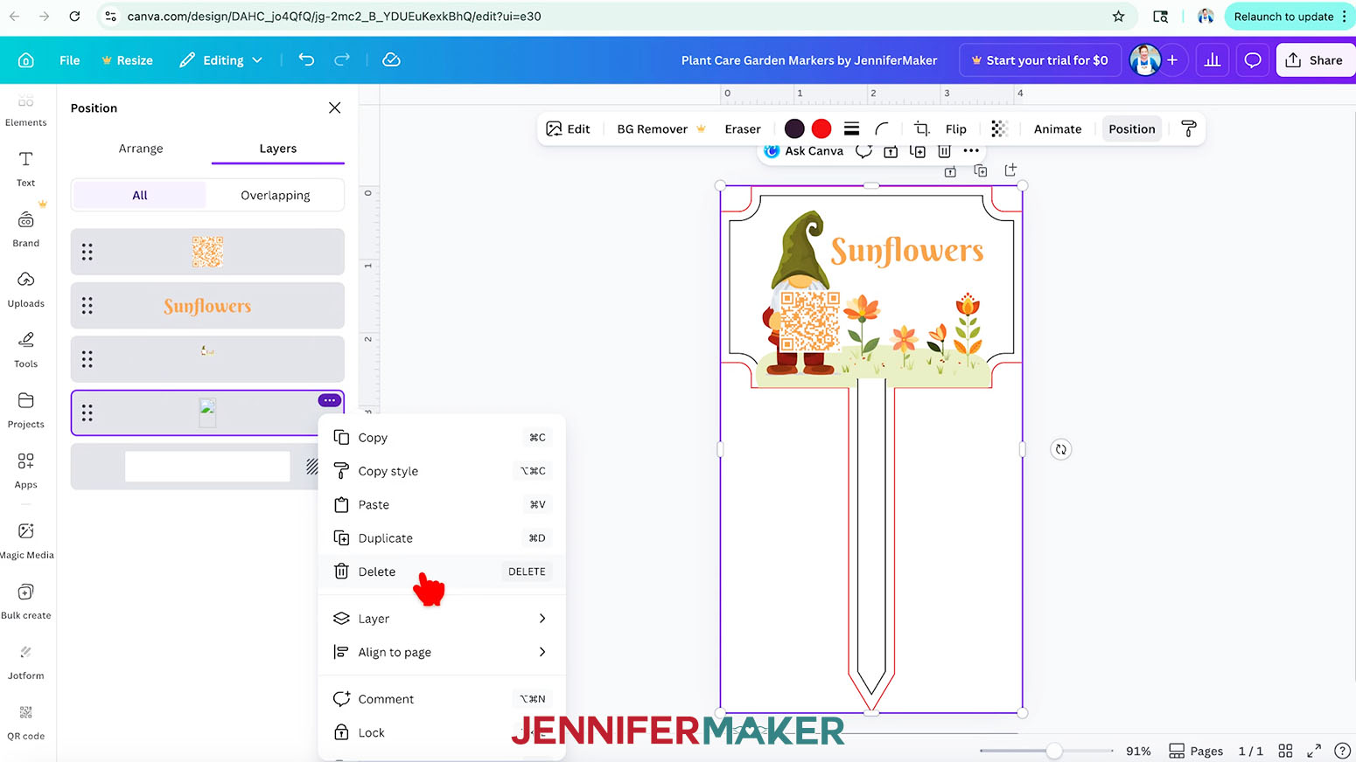Open the Text sidebar panel

click(26, 169)
